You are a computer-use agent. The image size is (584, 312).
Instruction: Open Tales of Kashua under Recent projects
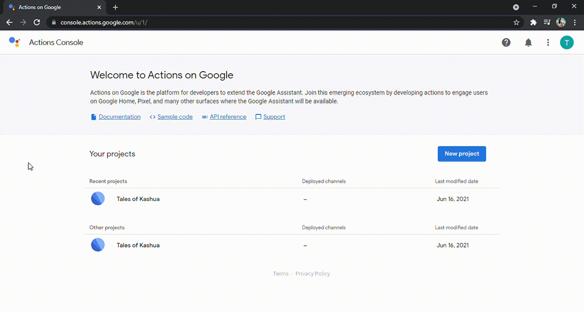(x=138, y=199)
